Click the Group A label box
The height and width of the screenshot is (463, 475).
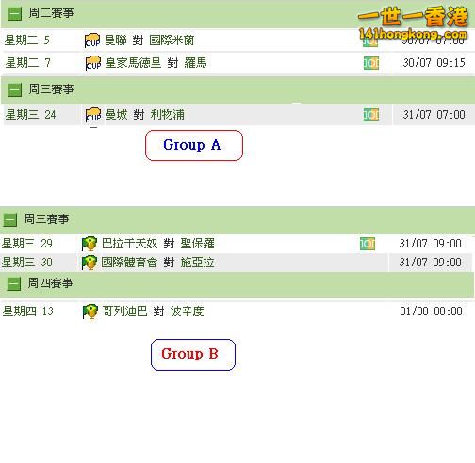pos(194,146)
